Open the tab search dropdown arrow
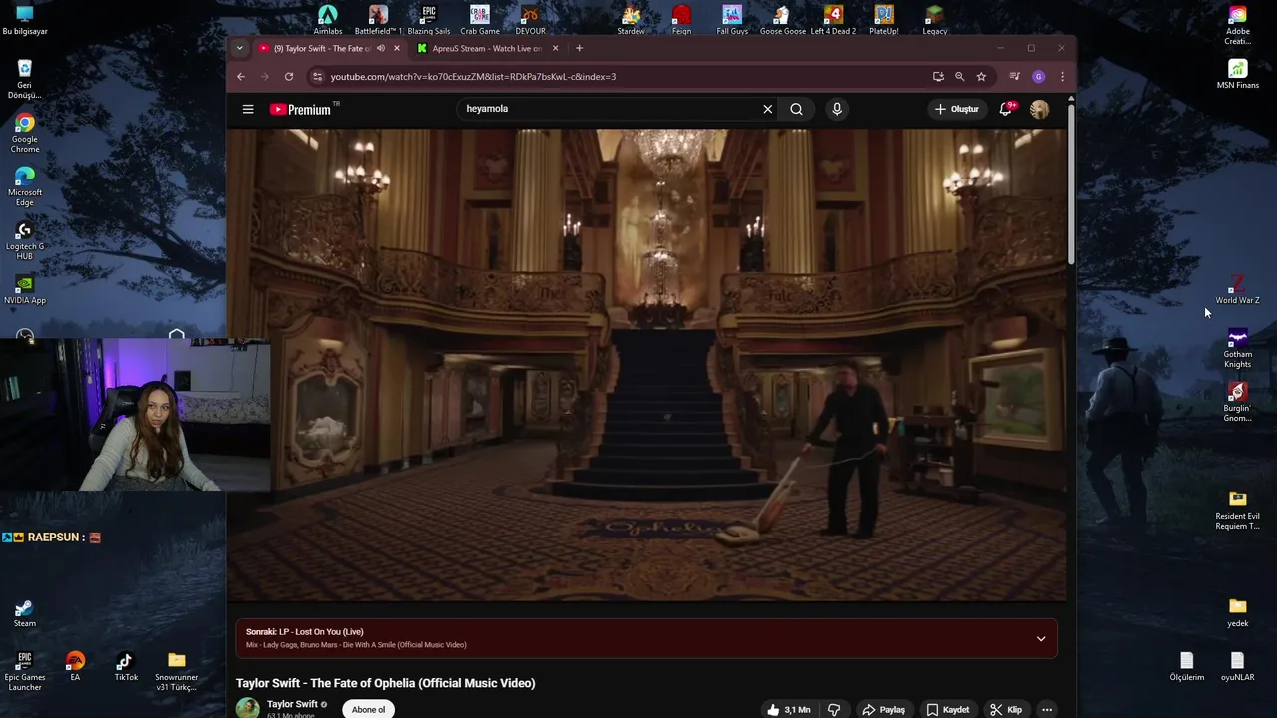1277x718 pixels. (239, 48)
